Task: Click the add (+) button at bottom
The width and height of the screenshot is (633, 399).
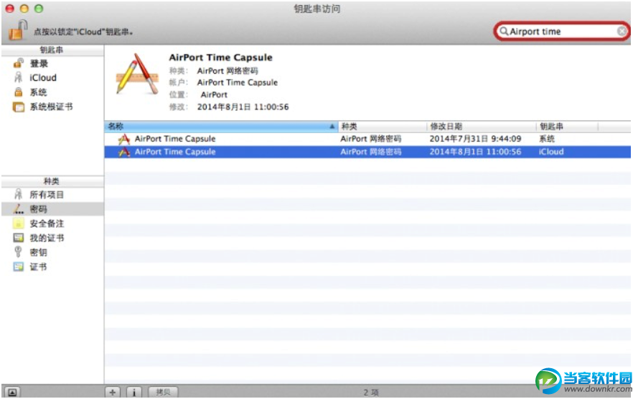Action: pyautogui.click(x=112, y=392)
